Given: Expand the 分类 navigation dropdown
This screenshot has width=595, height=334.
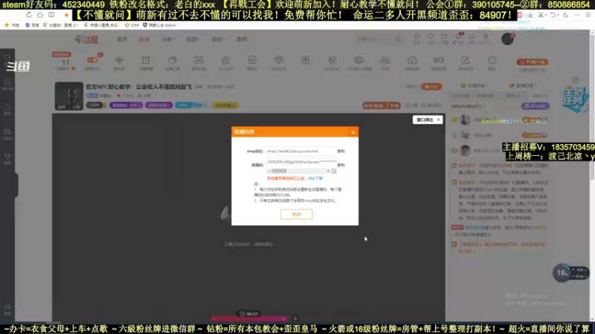Looking at the screenshot, I should pyautogui.click(x=168, y=39).
